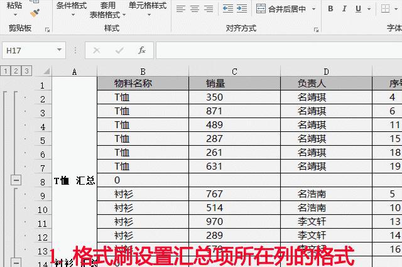Select column A header
Viewport: 402px width, 267px height.
(x=74, y=72)
